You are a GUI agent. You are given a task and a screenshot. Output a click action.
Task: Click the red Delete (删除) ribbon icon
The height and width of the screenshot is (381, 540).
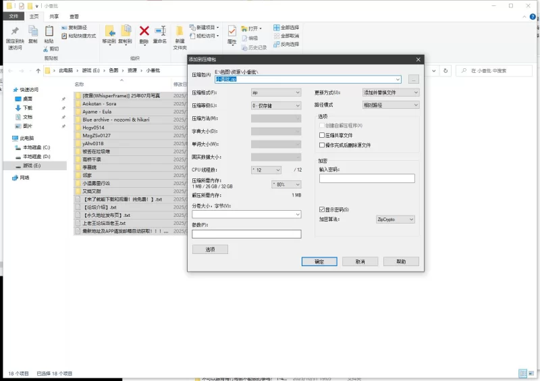click(x=144, y=32)
